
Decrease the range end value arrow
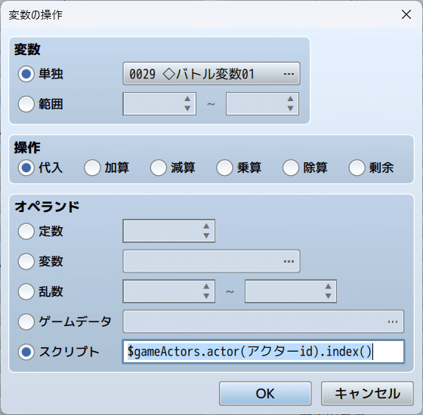290,109
